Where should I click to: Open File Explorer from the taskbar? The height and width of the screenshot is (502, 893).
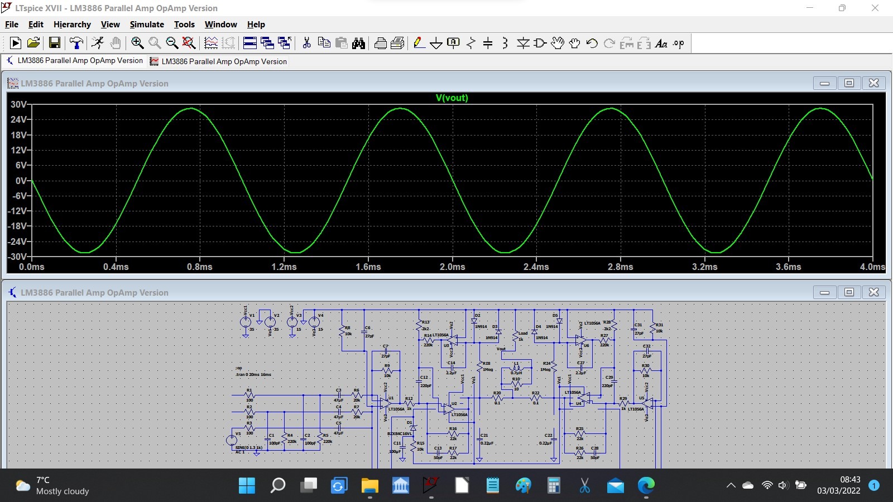pos(369,485)
